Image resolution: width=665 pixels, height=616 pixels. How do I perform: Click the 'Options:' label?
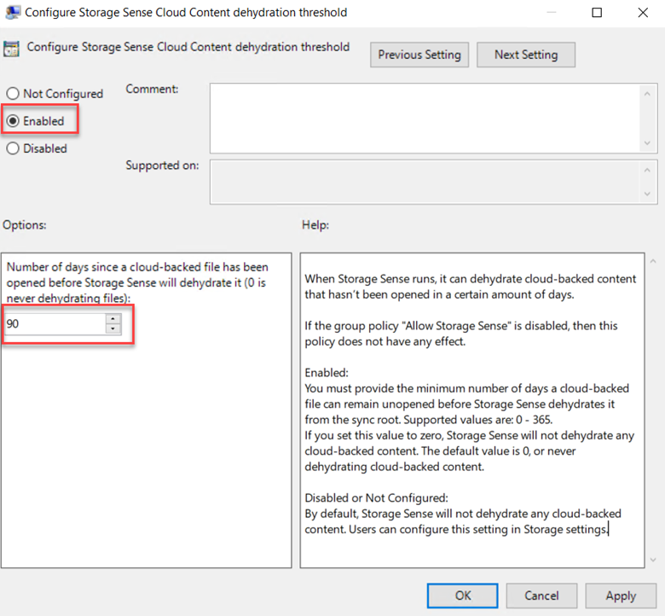25,225
